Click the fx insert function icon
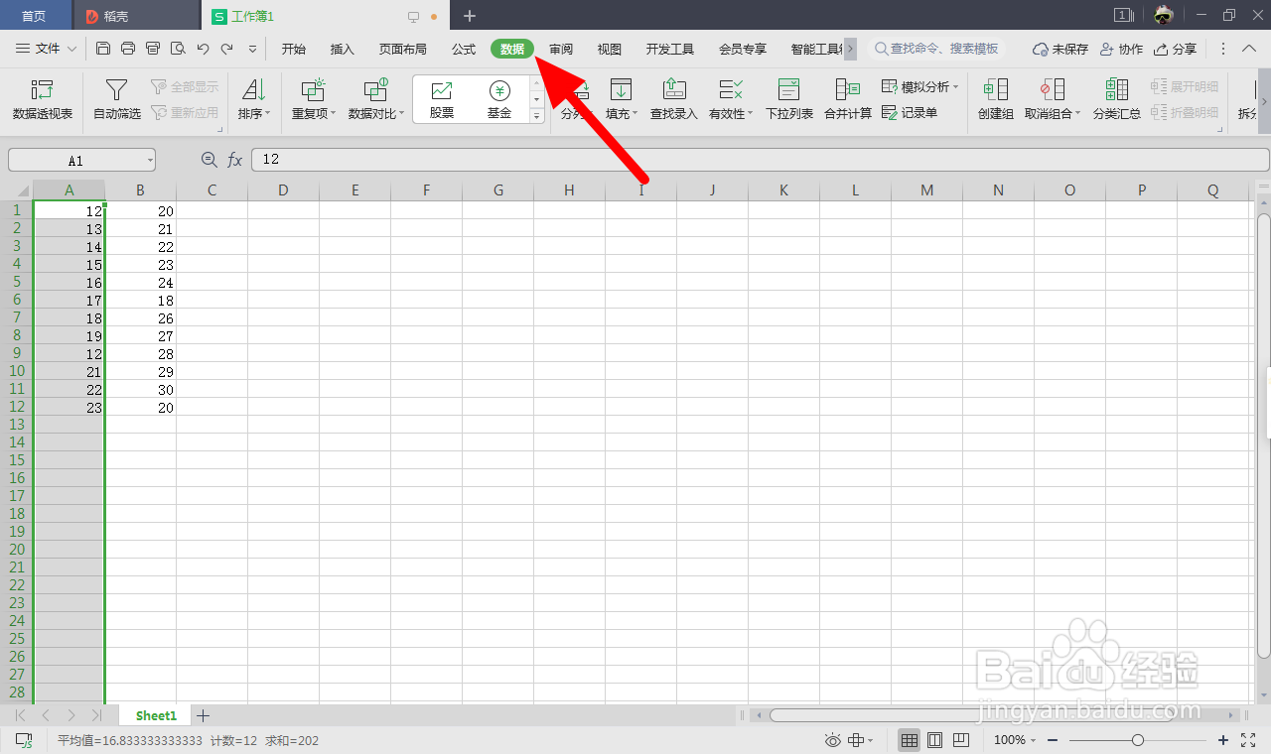Screen dimensions: 1271x754 [x=235, y=160]
